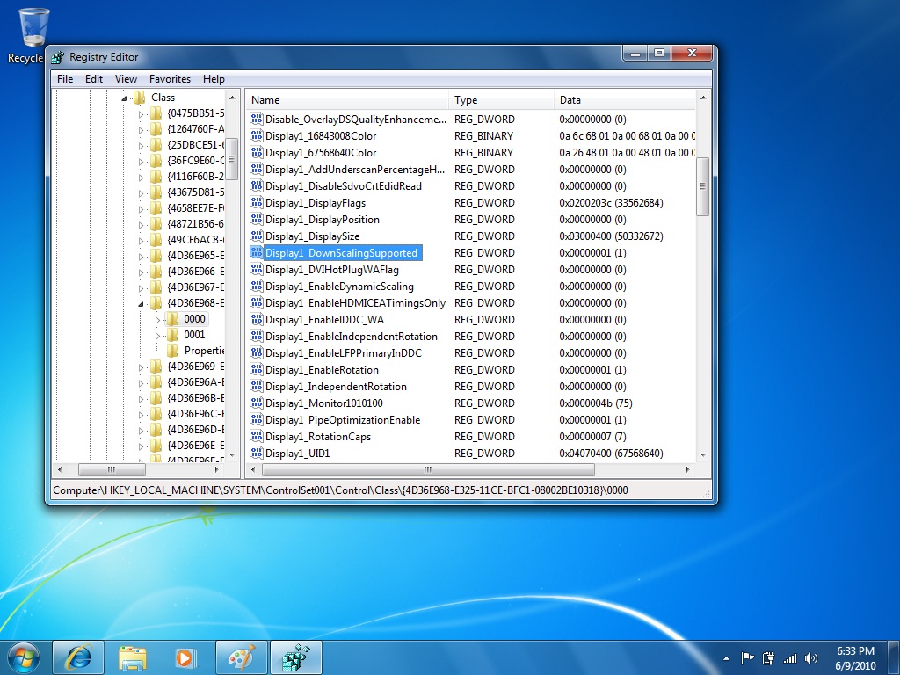Screen dimensions: 900x675
Task: Click the Display1_16843008Color binary value icon
Action: 257,135
